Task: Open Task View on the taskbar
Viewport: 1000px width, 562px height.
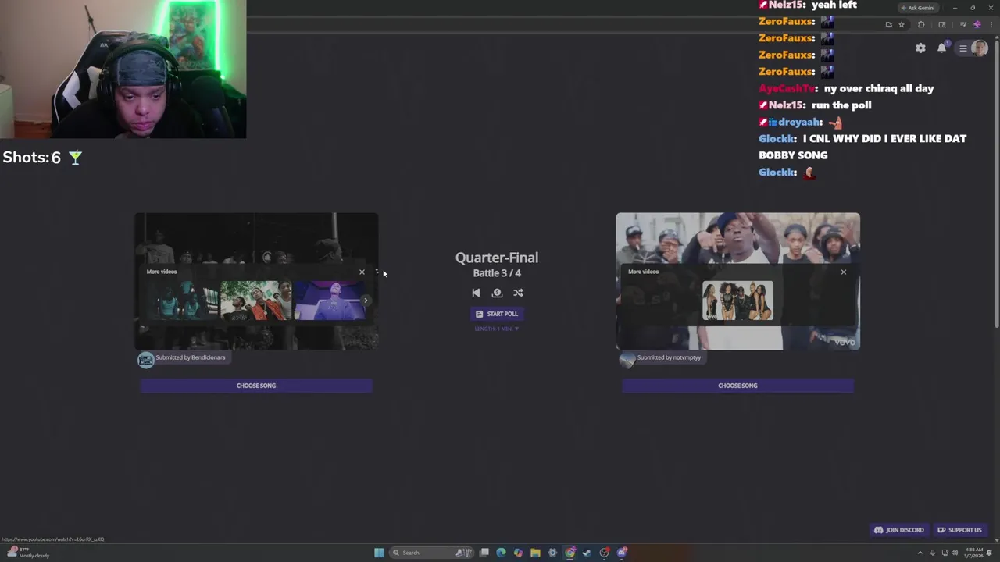Action: tap(484, 553)
